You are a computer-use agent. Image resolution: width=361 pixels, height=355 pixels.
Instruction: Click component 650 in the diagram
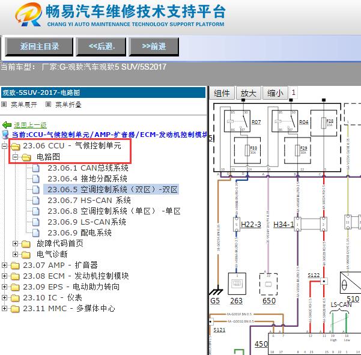click(x=268, y=284)
